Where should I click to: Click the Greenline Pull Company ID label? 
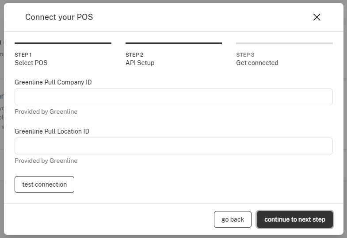pos(53,82)
